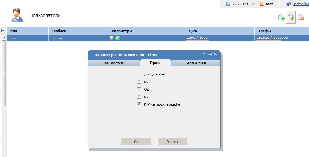Click the add new user icon
Image resolution: width=309 pixels, height=157 pixels.
(281, 17)
